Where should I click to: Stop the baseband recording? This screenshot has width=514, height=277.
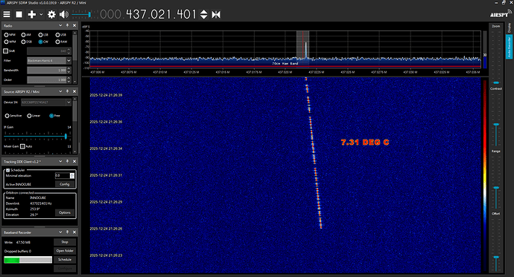click(65, 242)
